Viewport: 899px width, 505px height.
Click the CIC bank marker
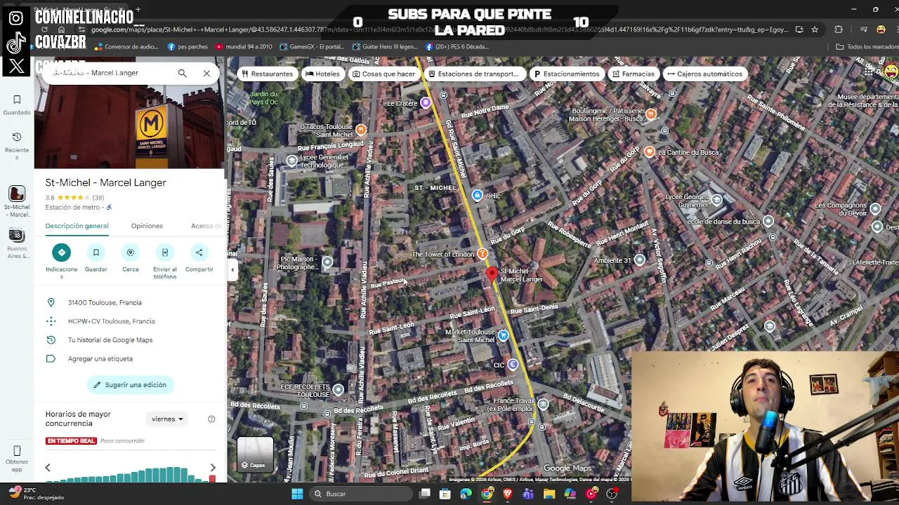click(513, 365)
